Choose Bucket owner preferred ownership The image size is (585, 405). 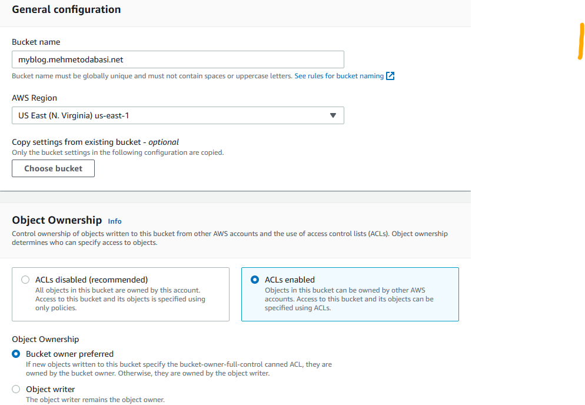point(16,354)
